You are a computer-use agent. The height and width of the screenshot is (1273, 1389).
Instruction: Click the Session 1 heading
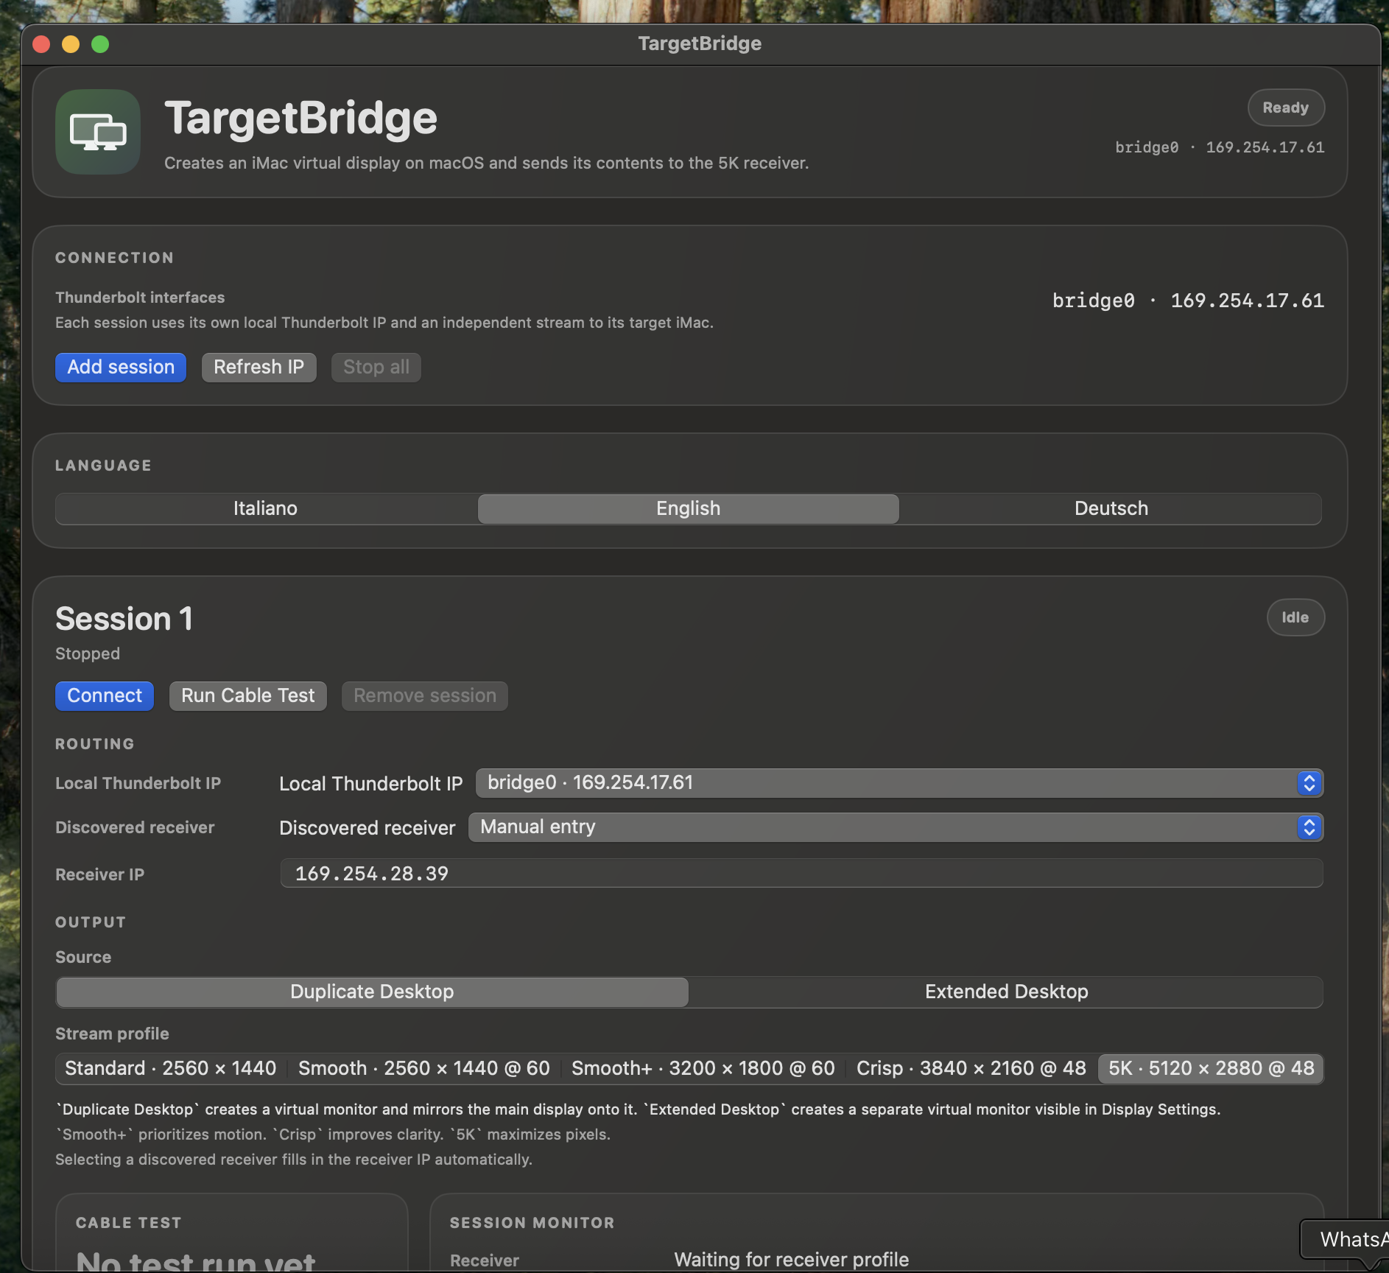(124, 619)
